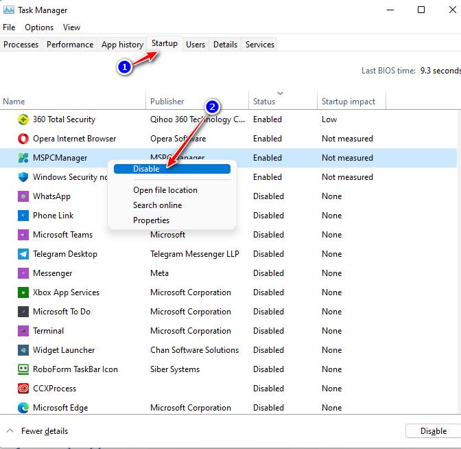Switch to the Performance tab
461x449 pixels.
tap(70, 45)
